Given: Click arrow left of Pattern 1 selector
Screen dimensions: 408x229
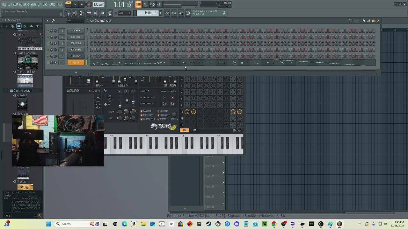Looking at the screenshot, I should click(135, 13).
